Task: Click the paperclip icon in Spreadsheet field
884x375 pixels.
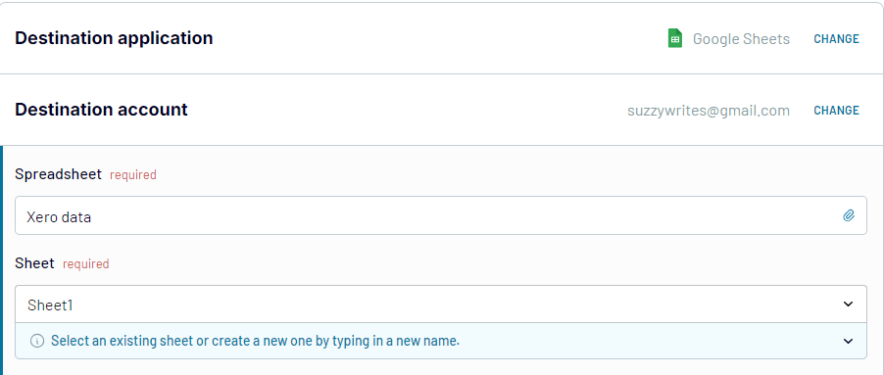Action: pyautogui.click(x=849, y=215)
